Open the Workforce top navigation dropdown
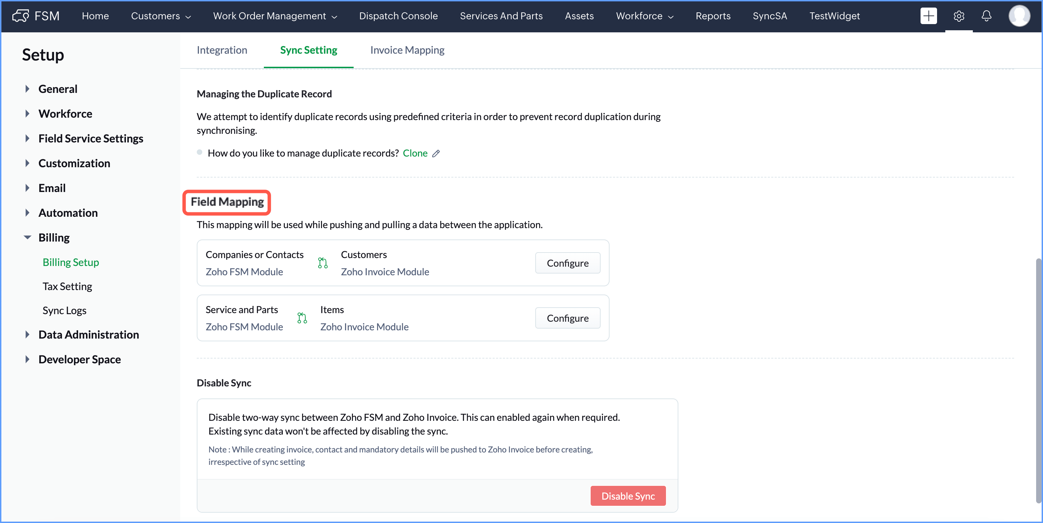The width and height of the screenshot is (1043, 523). coord(645,16)
